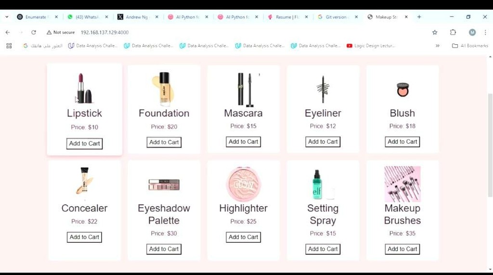Click the Eyeshadow Palette product image

tap(164, 185)
